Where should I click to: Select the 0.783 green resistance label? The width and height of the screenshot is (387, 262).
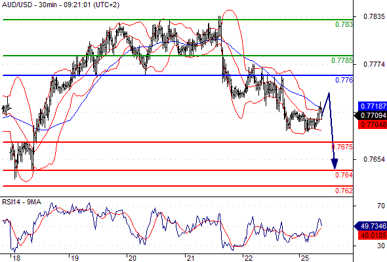point(344,24)
